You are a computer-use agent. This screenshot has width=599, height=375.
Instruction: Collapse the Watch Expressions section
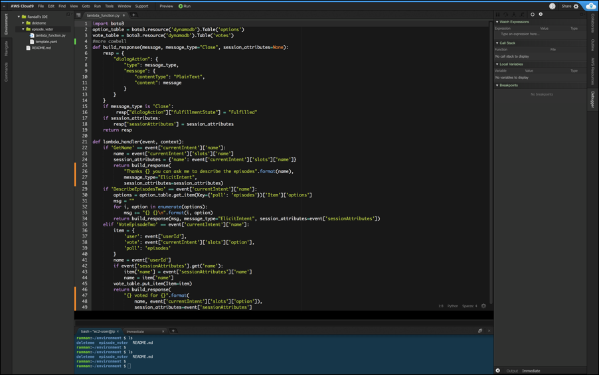[x=513, y=22]
